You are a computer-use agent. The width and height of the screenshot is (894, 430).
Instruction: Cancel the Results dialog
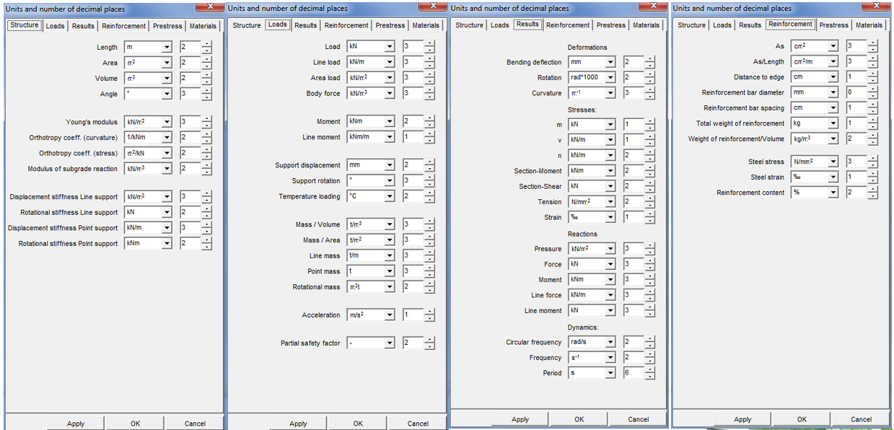(639, 419)
